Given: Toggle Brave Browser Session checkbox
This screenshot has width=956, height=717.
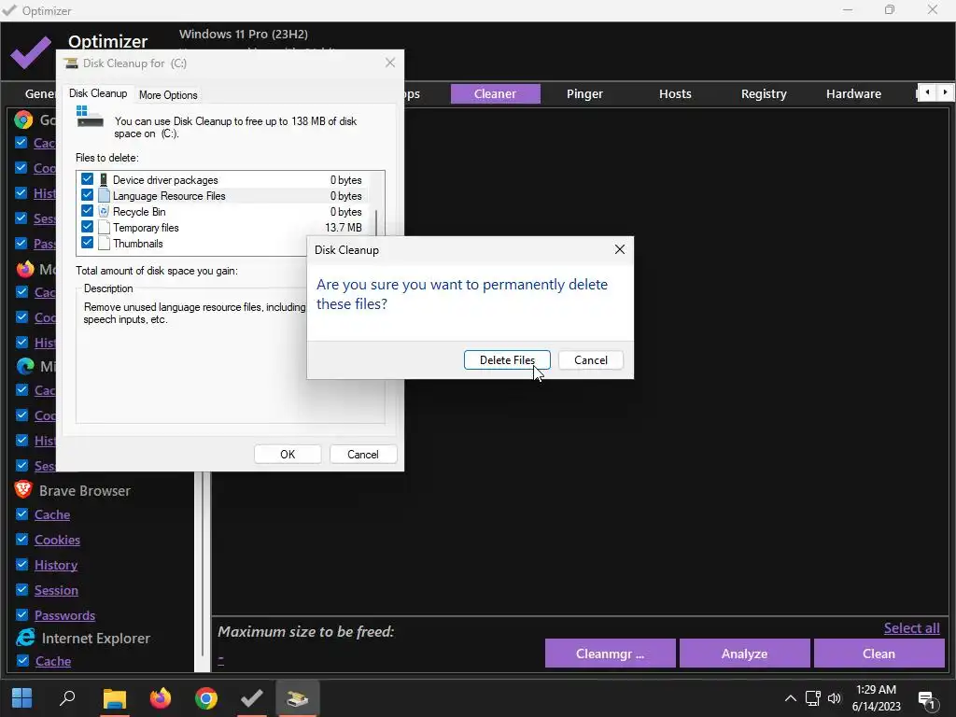Looking at the screenshot, I should tap(22, 590).
